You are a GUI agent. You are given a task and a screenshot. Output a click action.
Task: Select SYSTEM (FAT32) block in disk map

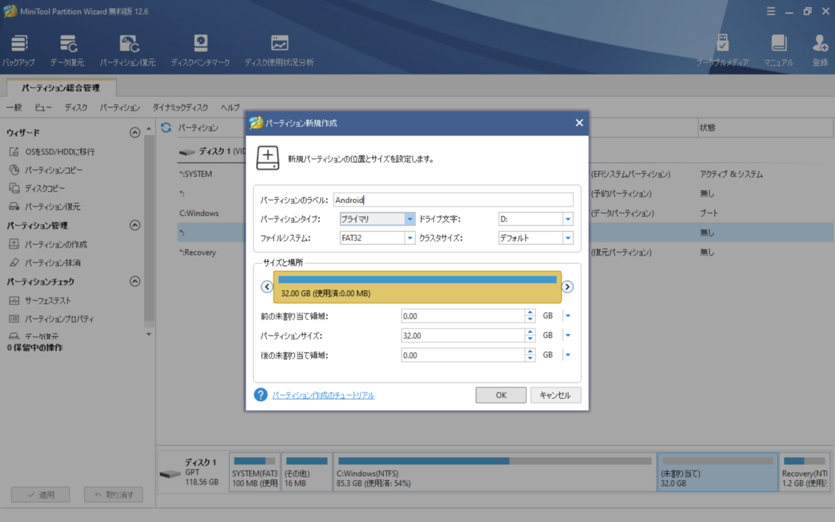click(255, 472)
